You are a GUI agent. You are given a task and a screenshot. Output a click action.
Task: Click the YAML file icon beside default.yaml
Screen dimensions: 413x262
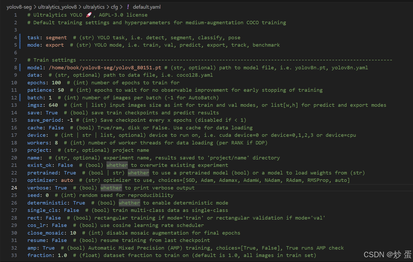click(128, 7)
